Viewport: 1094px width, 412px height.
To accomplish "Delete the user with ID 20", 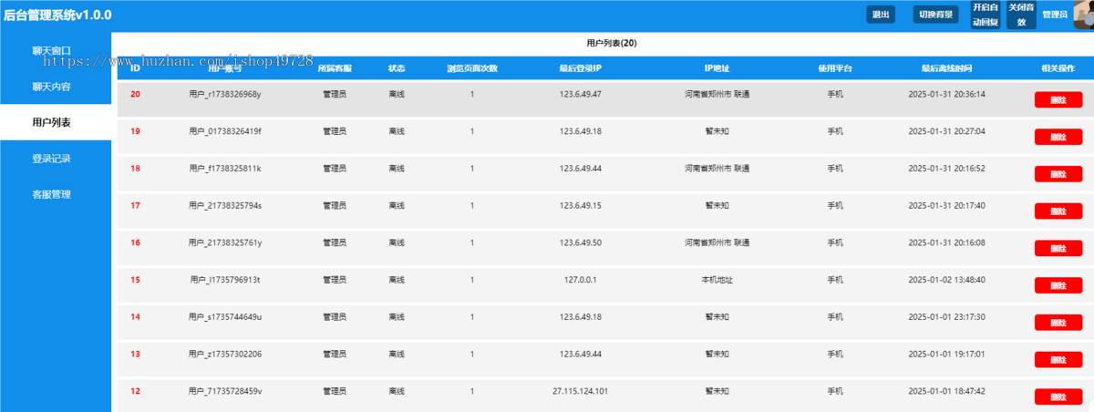I will click(x=1058, y=99).
